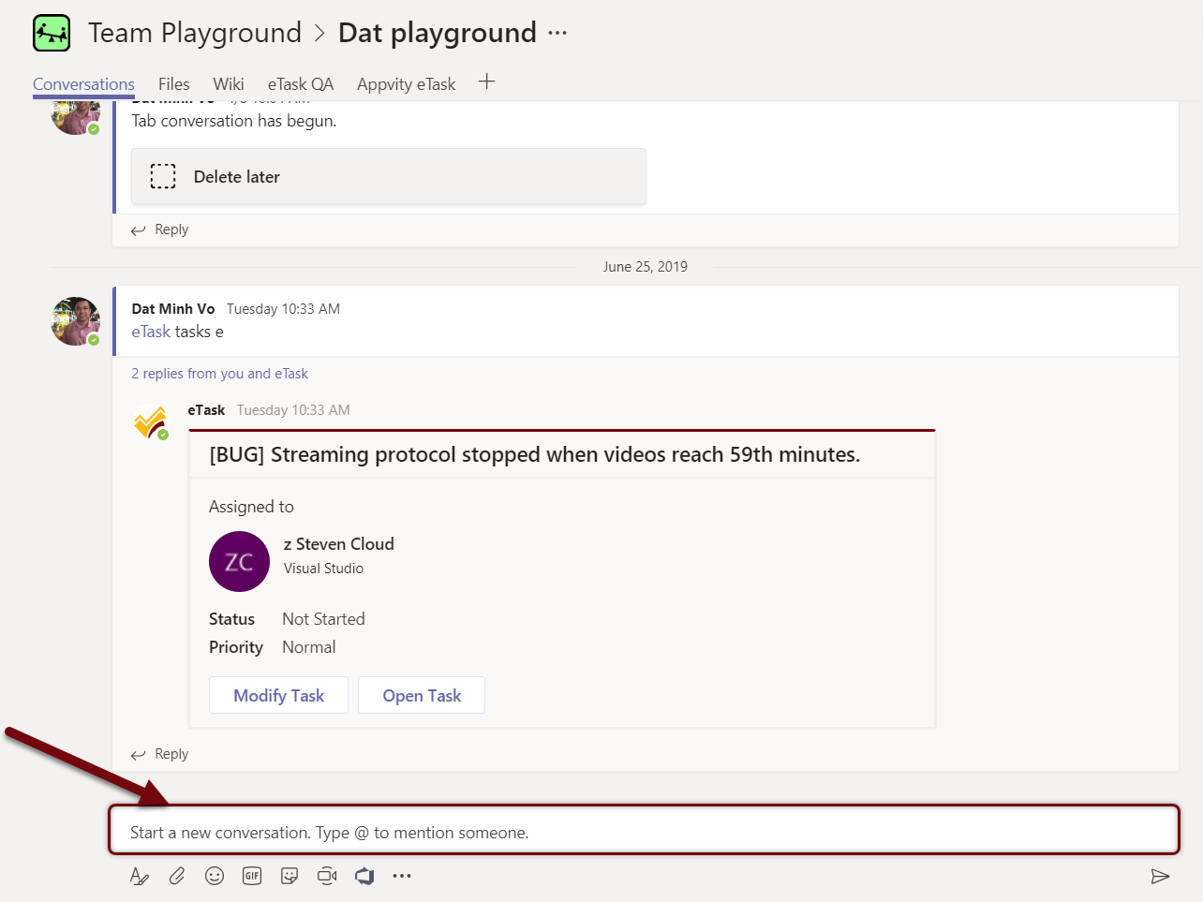The height and width of the screenshot is (902, 1203).
Task: Open the eTask QA tab
Action: 300,84
